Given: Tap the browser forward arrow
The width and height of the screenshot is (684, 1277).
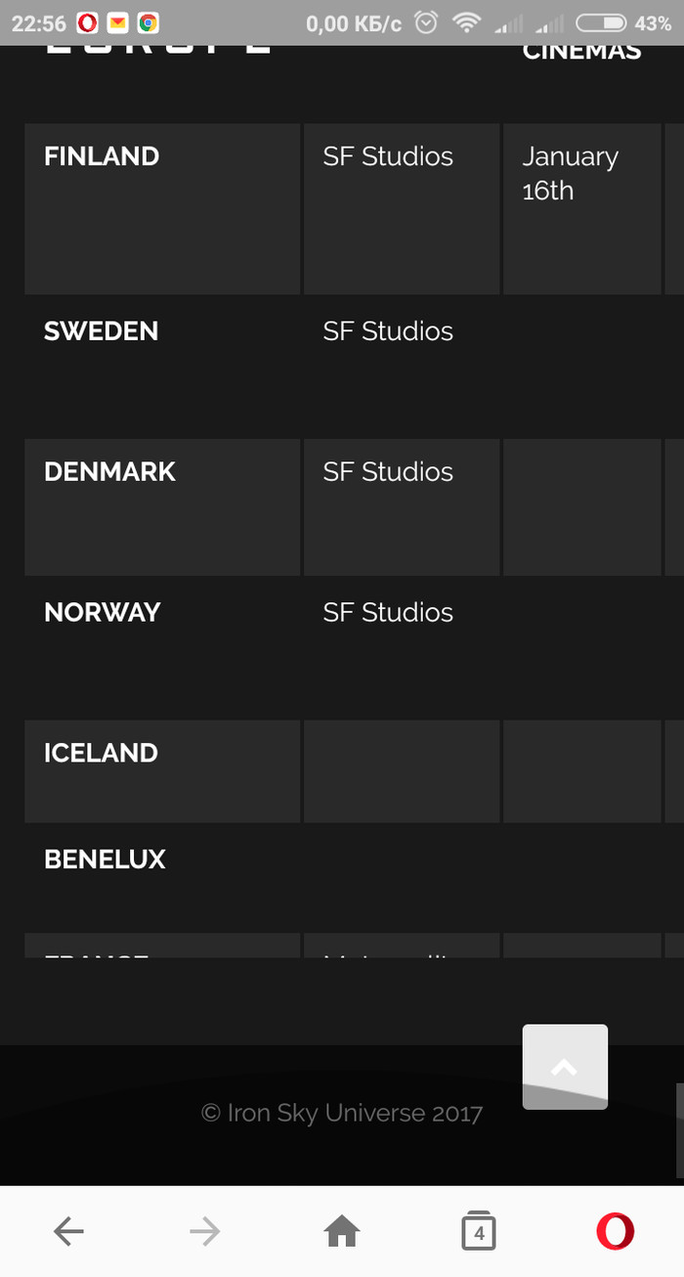Looking at the screenshot, I should pos(205,1232).
